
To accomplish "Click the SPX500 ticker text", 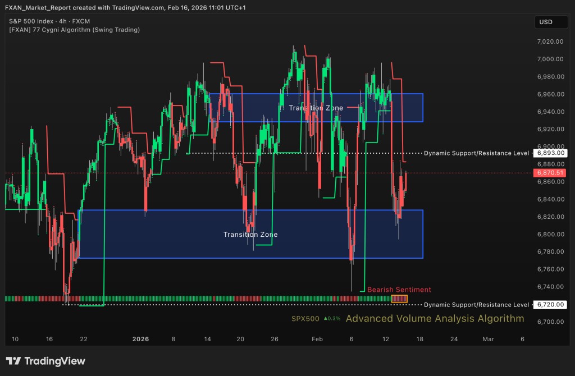I will click(305, 319).
